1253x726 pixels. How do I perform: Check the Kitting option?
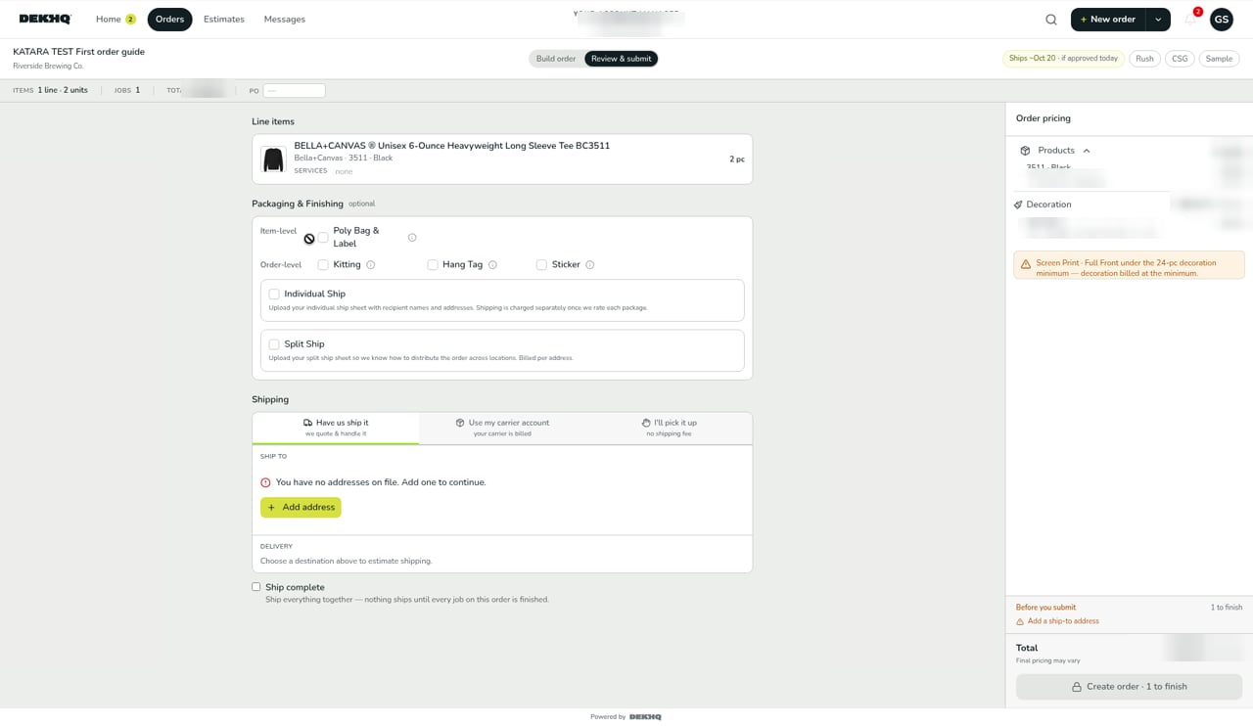point(323,265)
